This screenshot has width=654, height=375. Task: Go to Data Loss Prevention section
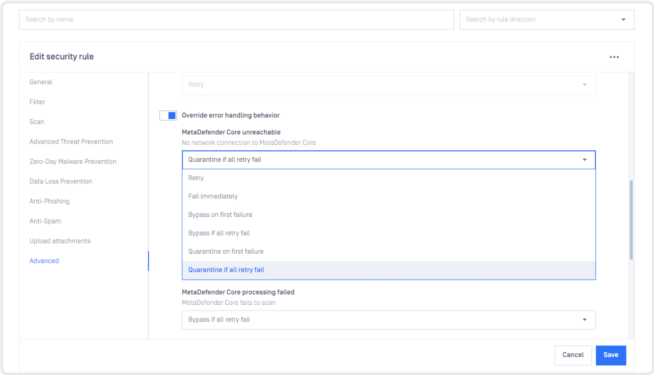[61, 182]
